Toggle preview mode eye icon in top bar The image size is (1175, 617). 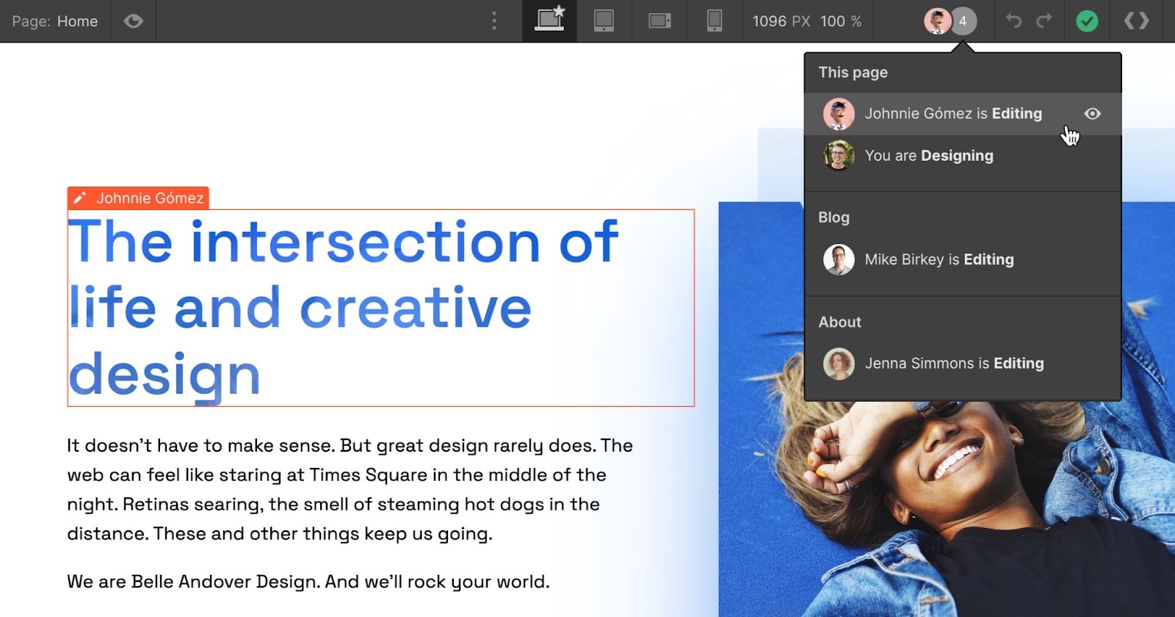[x=133, y=21]
